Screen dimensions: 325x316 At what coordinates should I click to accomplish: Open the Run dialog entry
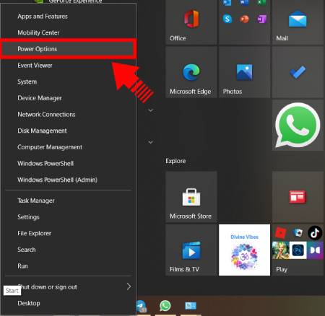[x=69, y=266]
